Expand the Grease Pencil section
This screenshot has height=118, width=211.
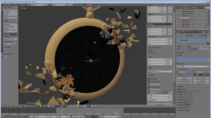click(x=155, y=48)
